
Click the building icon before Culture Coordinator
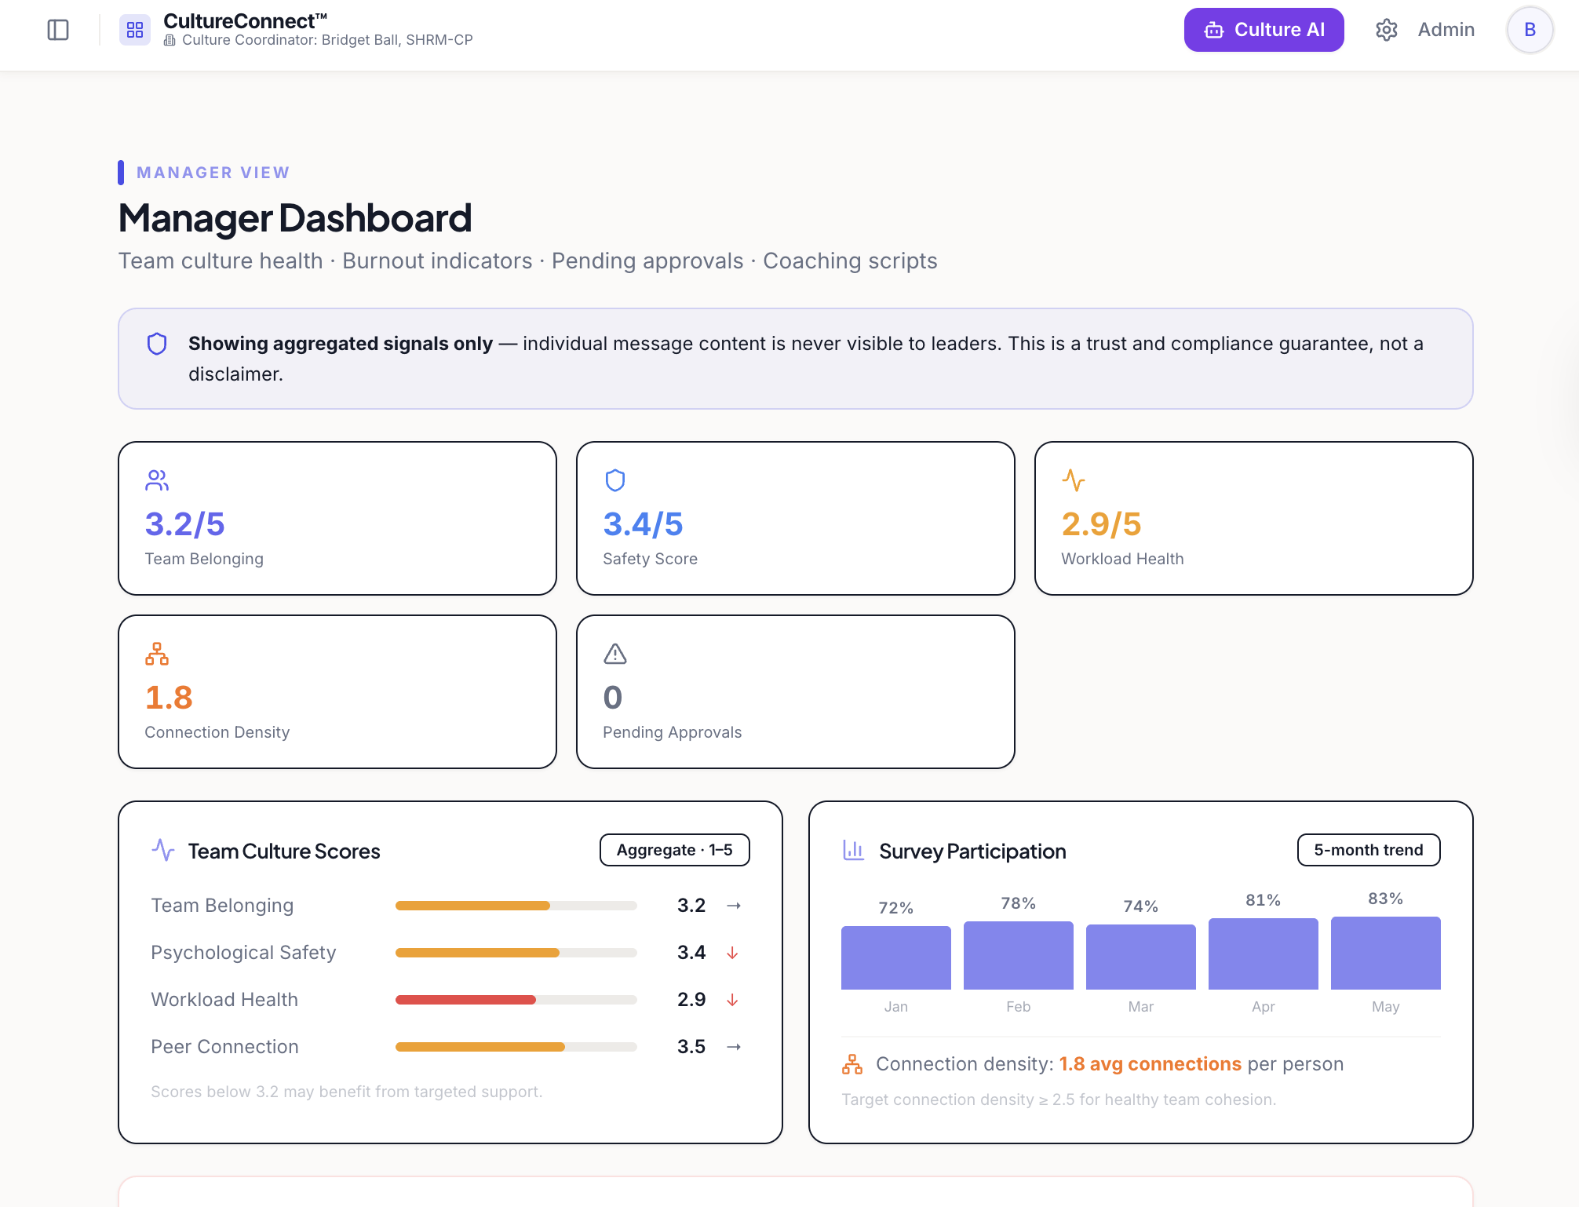pos(170,40)
